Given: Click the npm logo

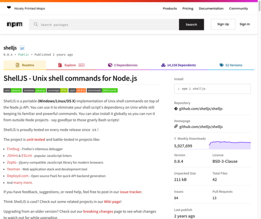Looking at the screenshot, I should 15,24.
